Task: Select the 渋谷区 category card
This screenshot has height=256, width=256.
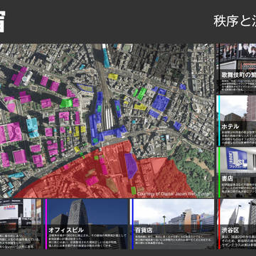Action: (x=237, y=224)
